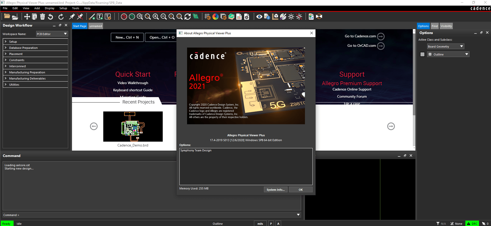The image size is (491, 226).
Task: Select the Copy tool icon
Action: (x=35, y=17)
